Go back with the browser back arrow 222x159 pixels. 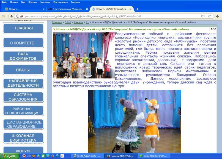(12, 16)
